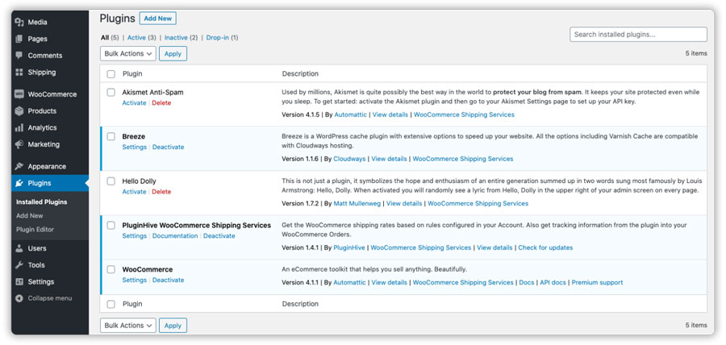Click the Add New button beside Plugins heading

[158, 19]
